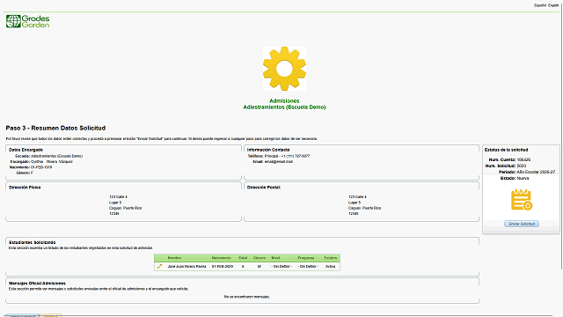The image size is (563, 317).
Task: Submit with the Enviar Solicitud button
Action: (x=522, y=224)
